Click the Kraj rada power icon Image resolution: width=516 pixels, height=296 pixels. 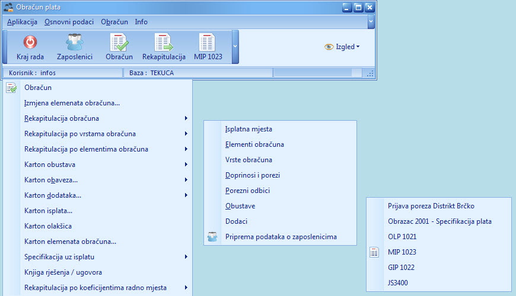30,43
